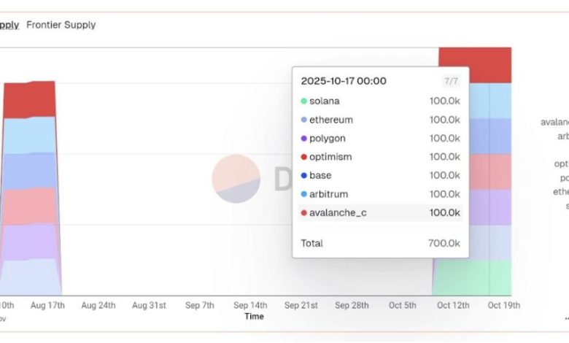Click the avalanche_c dot in tooltip
The width and height of the screenshot is (569, 343).
(x=303, y=213)
